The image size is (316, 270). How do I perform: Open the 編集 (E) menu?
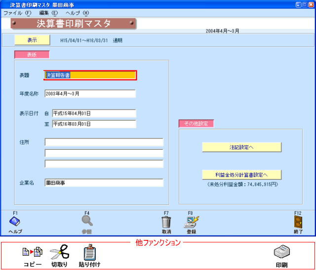(x=48, y=13)
